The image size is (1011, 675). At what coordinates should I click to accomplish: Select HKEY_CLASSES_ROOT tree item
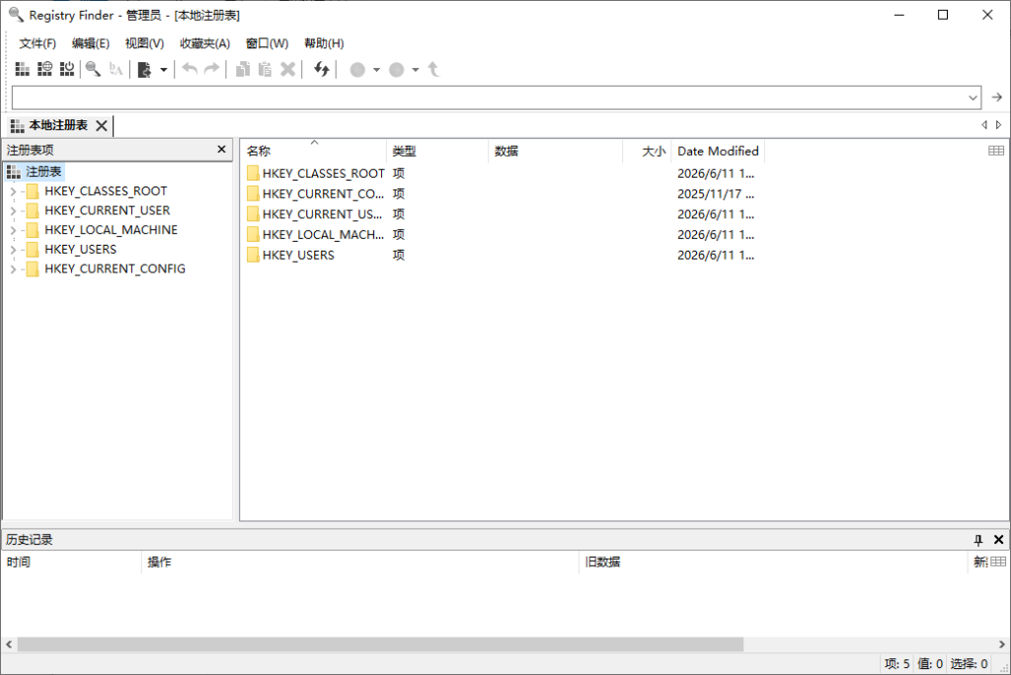(106, 190)
